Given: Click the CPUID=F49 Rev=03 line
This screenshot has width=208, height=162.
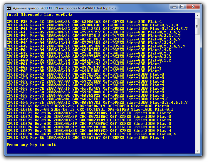Looking at the screenshot, I should [x=96, y=46].
